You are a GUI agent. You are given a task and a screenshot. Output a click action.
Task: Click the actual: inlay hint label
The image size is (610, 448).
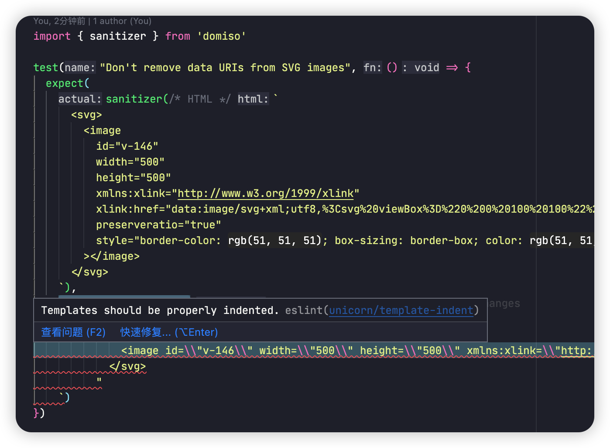[79, 99]
